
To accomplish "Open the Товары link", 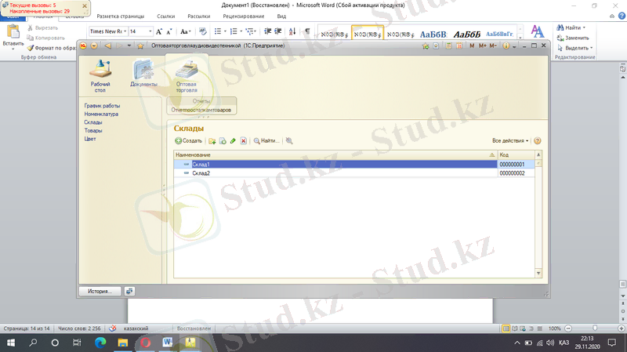I will [x=93, y=131].
